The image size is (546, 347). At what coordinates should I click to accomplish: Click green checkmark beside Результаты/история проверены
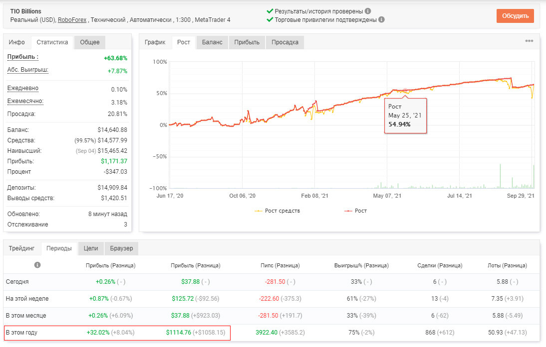(x=270, y=11)
